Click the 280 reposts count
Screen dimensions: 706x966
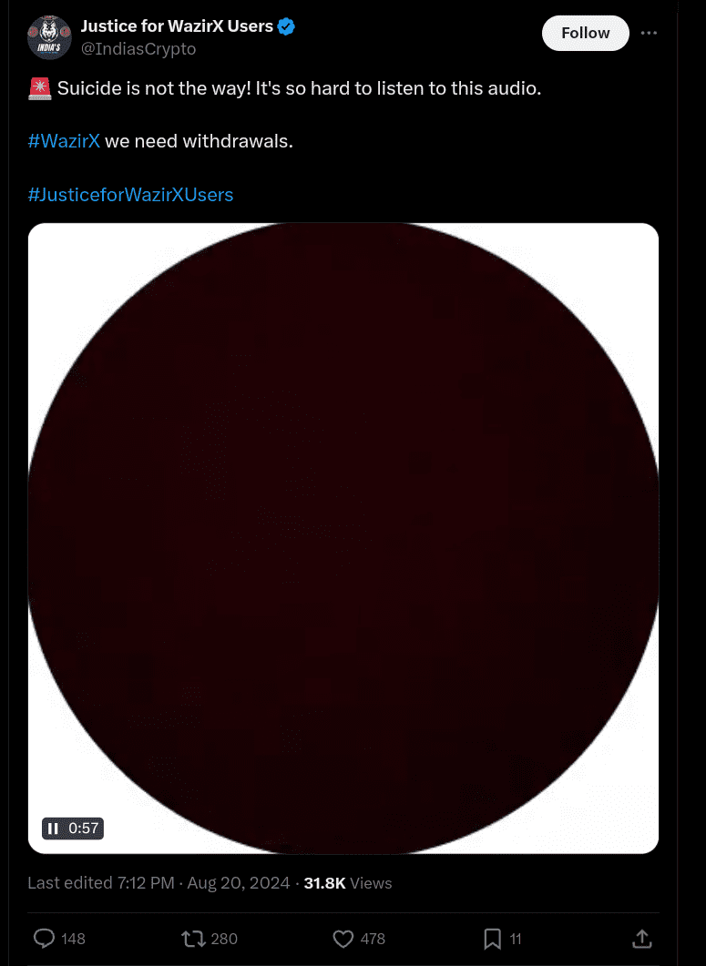tap(224, 939)
